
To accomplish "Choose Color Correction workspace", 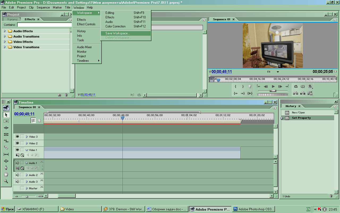I will [126, 26].
